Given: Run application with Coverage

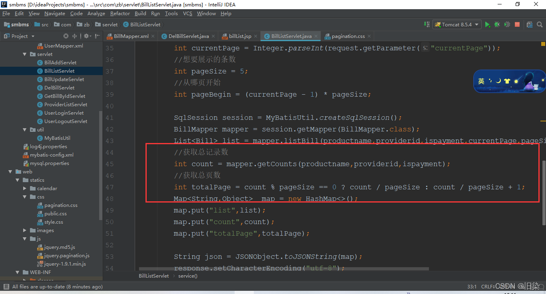Looking at the screenshot, I should (507, 24).
